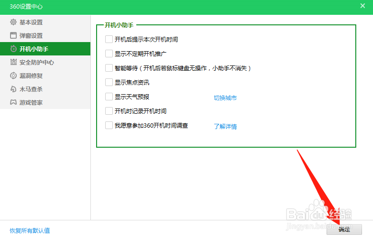Enable 开机后提示本次开机时间 checkbox
The width and height of the screenshot is (373, 239).
pos(109,39)
